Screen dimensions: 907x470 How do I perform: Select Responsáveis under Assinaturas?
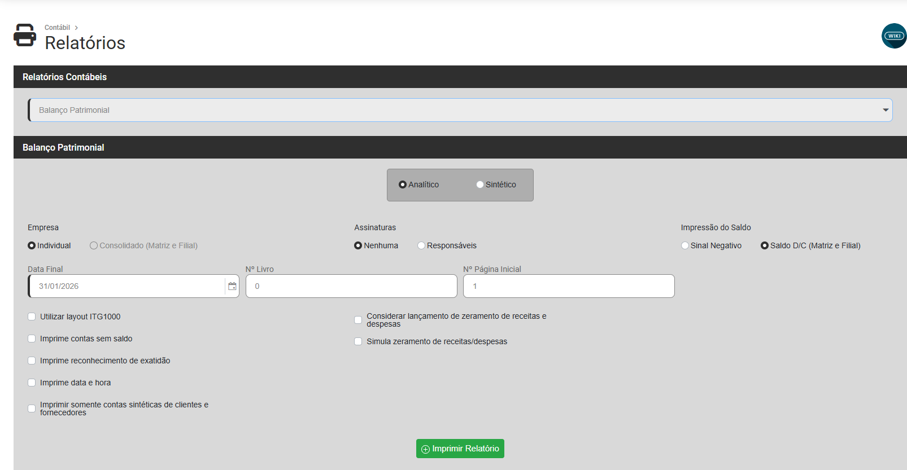421,245
